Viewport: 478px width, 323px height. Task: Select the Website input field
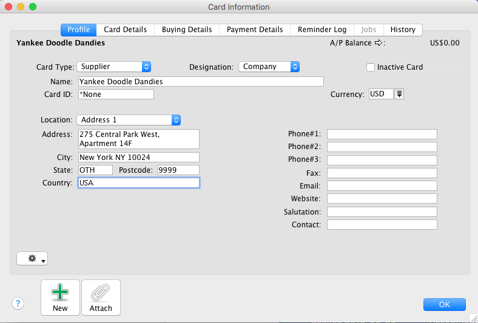pos(382,199)
